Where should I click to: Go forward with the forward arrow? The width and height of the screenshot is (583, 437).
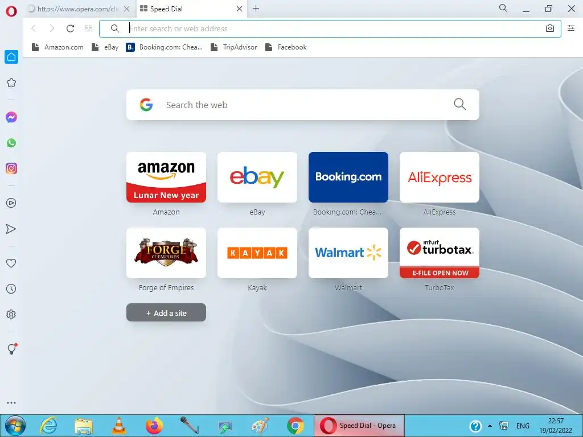pyautogui.click(x=52, y=28)
